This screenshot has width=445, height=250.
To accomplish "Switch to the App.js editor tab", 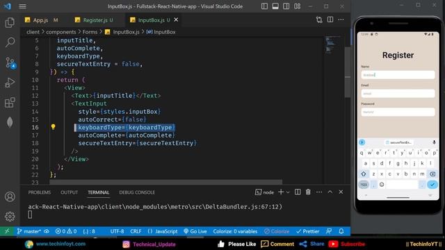I will point(41,20).
